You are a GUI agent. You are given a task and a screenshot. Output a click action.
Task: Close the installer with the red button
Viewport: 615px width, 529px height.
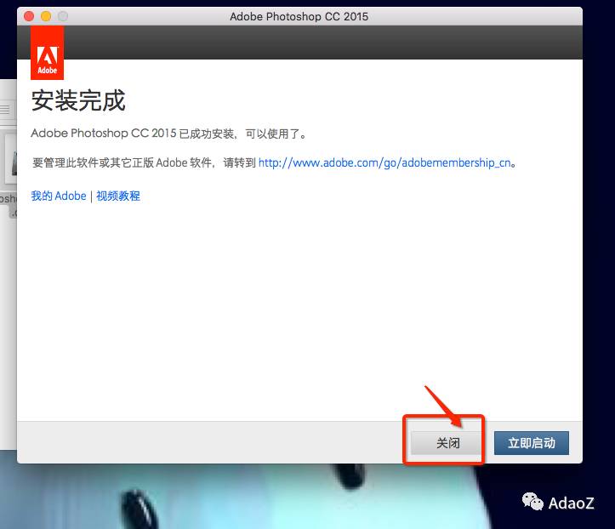tap(29, 16)
